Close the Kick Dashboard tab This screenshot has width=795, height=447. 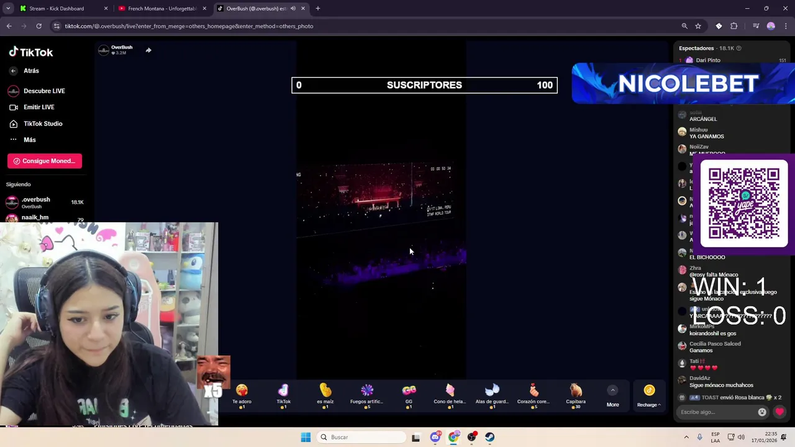[106, 9]
